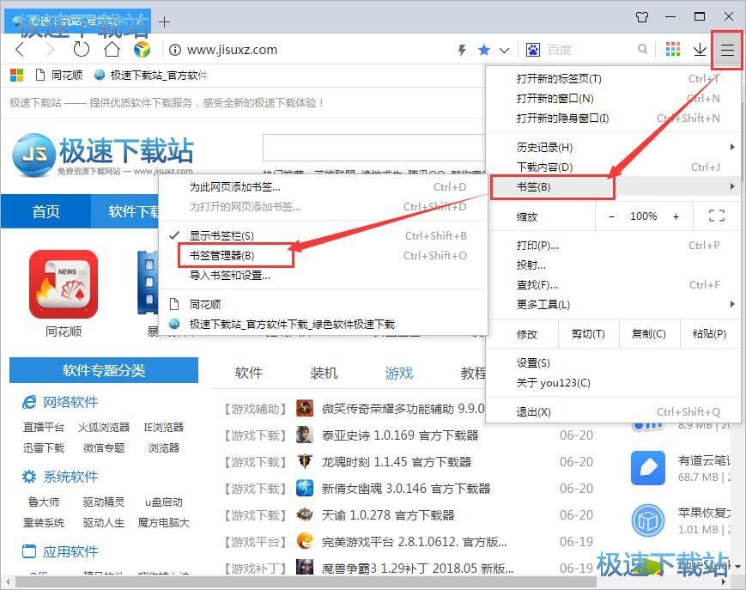Open downloads with the download arrow icon

(700, 50)
